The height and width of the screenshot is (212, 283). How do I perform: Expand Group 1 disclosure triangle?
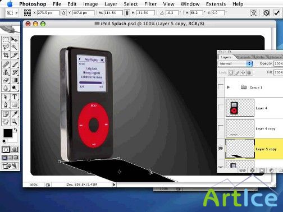click(x=229, y=87)
